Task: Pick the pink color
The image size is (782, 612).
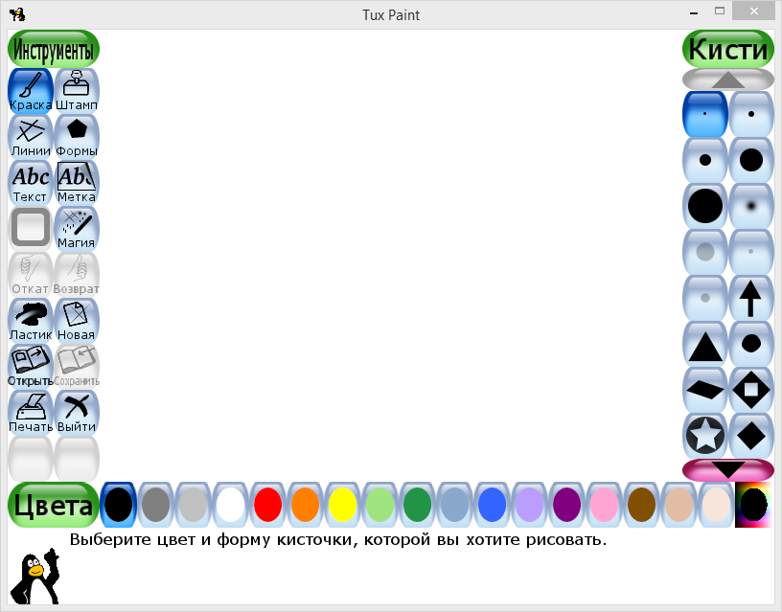Action: (605, 505)
